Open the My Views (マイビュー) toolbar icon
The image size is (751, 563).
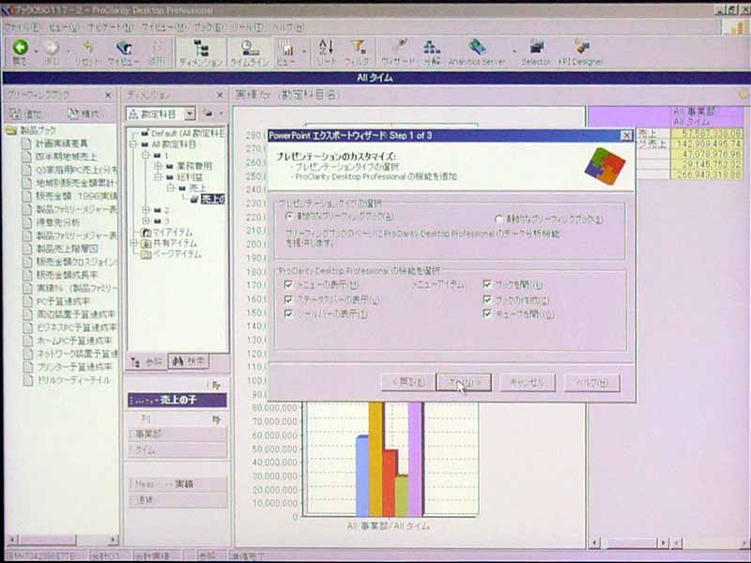click(124, 48)
